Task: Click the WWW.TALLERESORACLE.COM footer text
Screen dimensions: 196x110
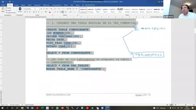Action: tap(58, 95)
